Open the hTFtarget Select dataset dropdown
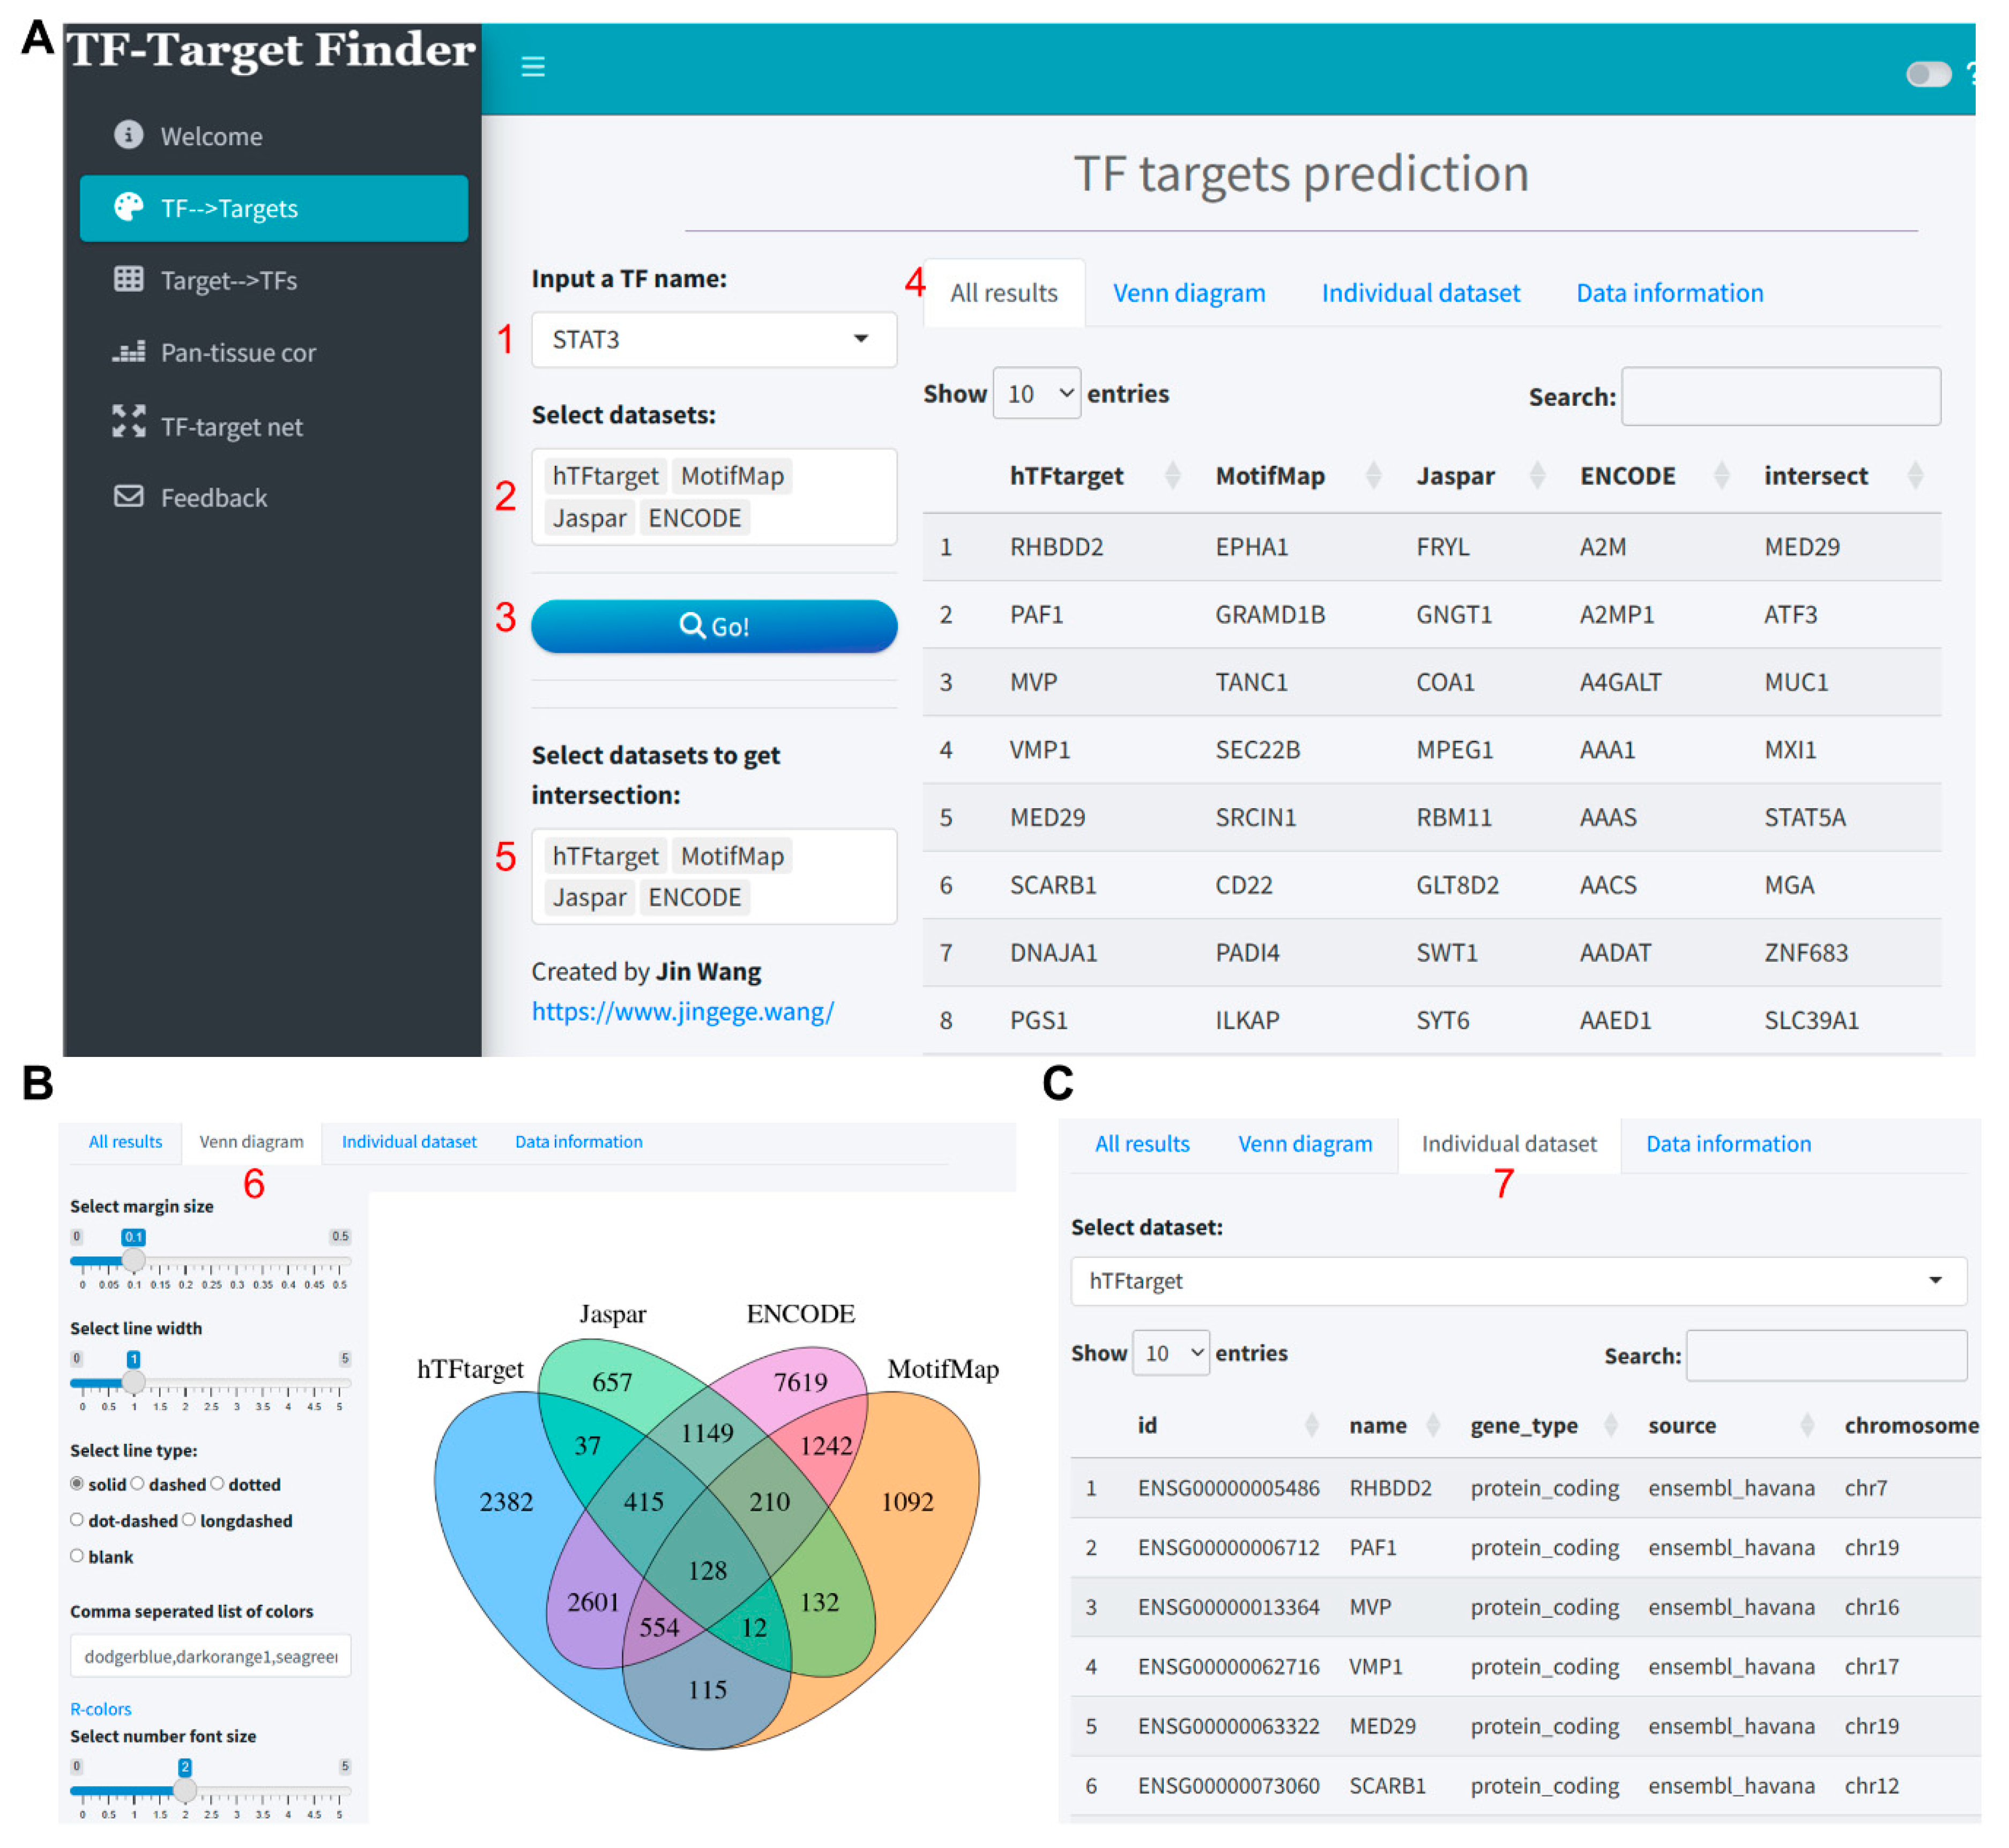This screenshot has width=2009, height=1848. [x=1517, y=1280]
